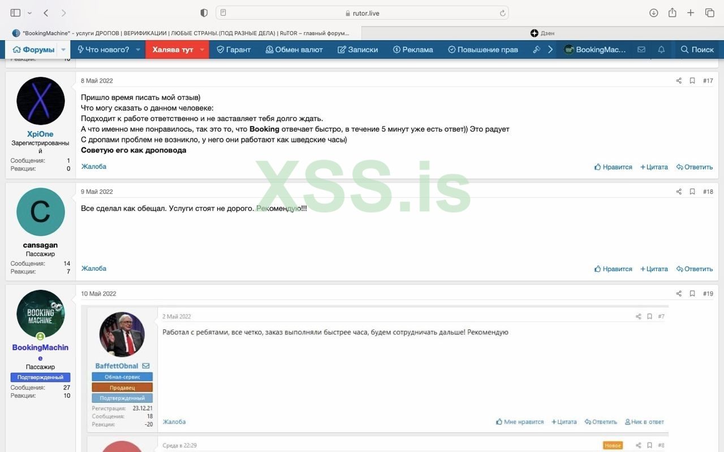Open the Халява тут section
This screenshot has width=724, height=452.
click(173, 50)
